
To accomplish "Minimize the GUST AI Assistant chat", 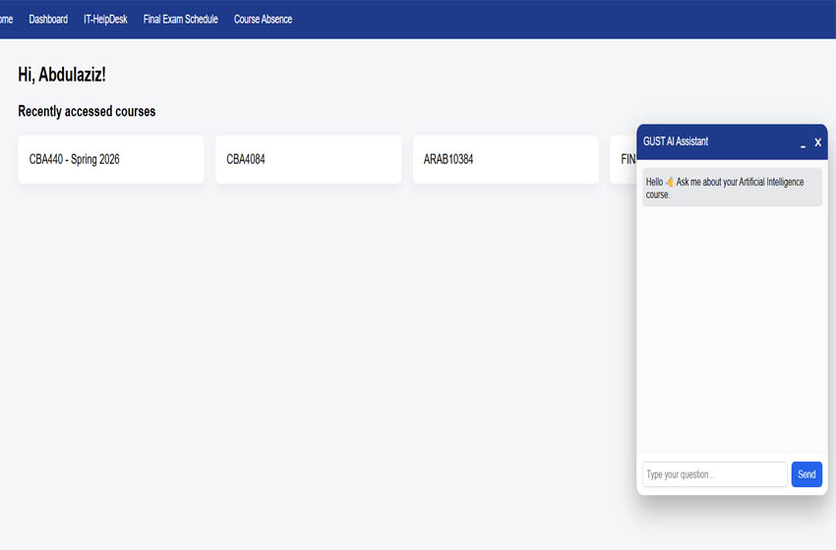I will [803, 142].
